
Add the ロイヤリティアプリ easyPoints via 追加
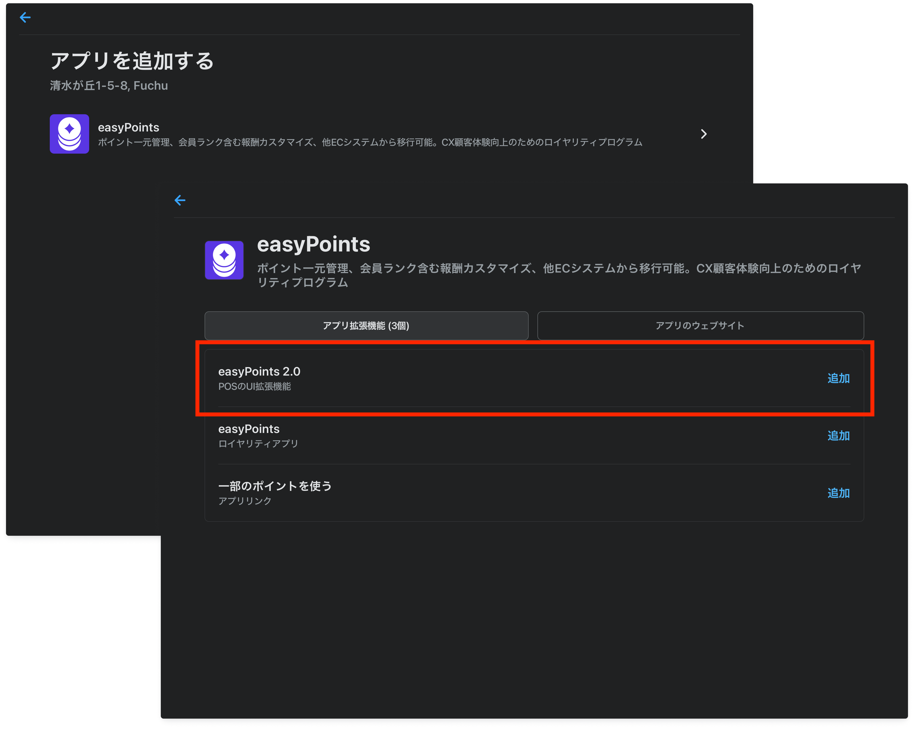coord(839,435)
